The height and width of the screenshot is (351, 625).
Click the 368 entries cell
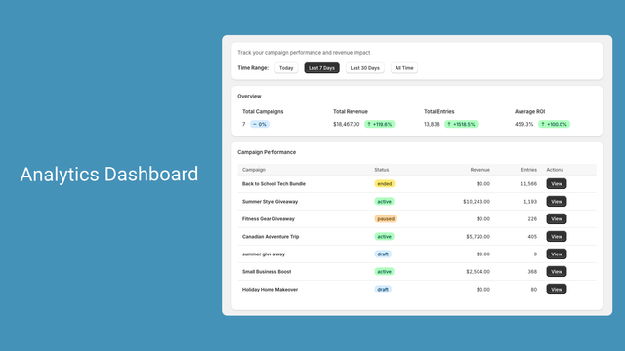[x=532, y=271]
